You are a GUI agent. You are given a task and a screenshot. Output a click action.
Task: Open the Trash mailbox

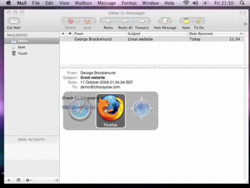click(32, 53)
